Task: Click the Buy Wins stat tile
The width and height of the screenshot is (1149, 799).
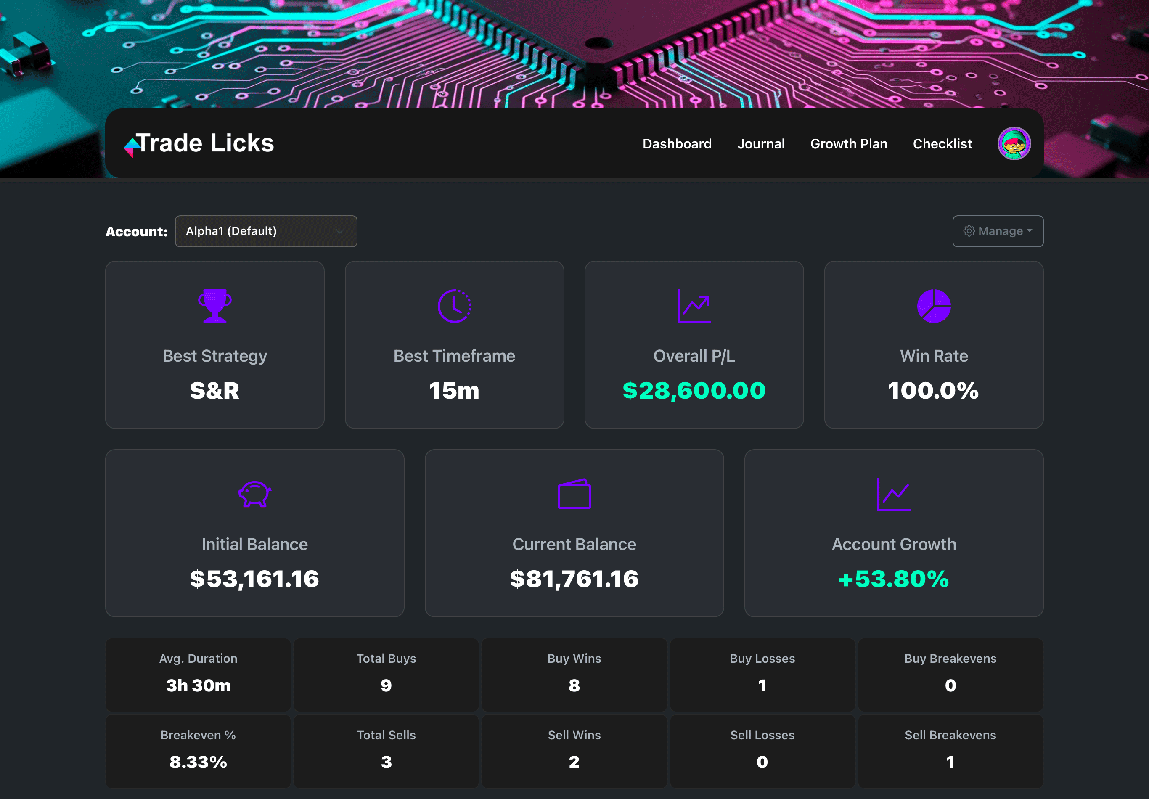Action: (x=574, y=675)
